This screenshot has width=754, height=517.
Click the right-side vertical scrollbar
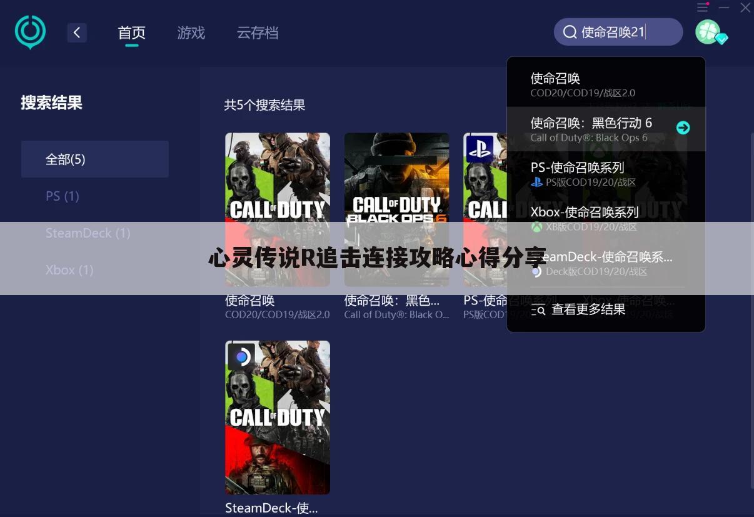pos(751,309)
